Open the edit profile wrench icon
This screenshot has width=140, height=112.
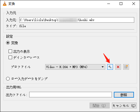(x=110, y=67)
